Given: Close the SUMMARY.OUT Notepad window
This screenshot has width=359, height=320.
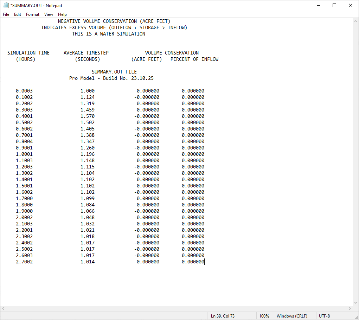Looking at the screenshot, I should (351, 5).
